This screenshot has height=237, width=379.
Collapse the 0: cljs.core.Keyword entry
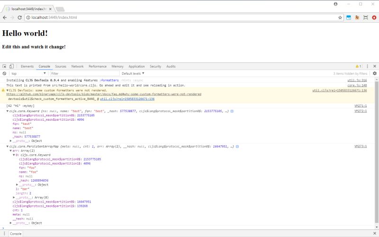tap(14, 155)
